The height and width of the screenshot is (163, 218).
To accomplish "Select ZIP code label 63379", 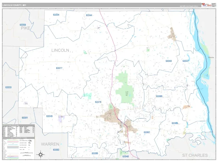I will click(98, 102).
